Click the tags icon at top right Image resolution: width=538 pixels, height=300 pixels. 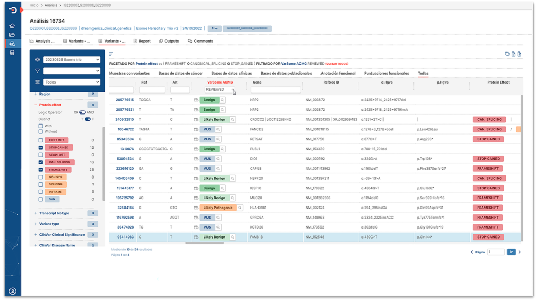[x=507, y=54]
